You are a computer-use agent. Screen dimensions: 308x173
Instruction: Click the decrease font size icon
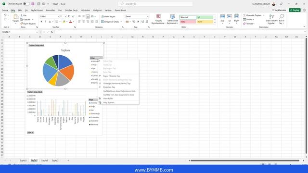[x=73, y=16]
